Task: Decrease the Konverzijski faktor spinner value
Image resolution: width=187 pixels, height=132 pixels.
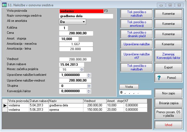Action: 89,92
